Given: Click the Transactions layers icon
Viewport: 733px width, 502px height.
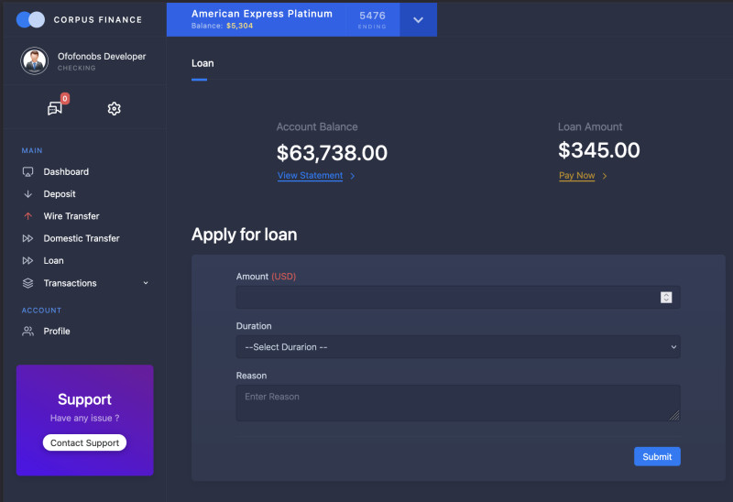Looking at the screenshot, I should point(27,283).
